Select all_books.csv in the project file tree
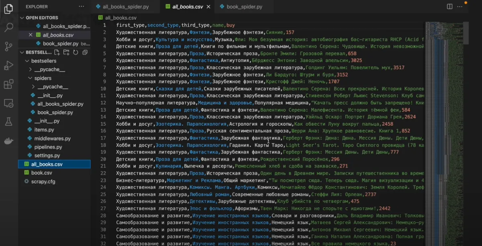 pyautogui.click(x=54, y=164)
